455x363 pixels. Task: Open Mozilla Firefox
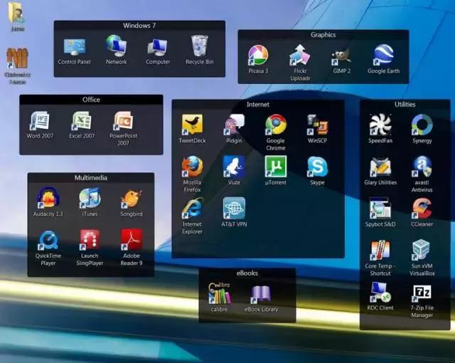click(192, 167)
